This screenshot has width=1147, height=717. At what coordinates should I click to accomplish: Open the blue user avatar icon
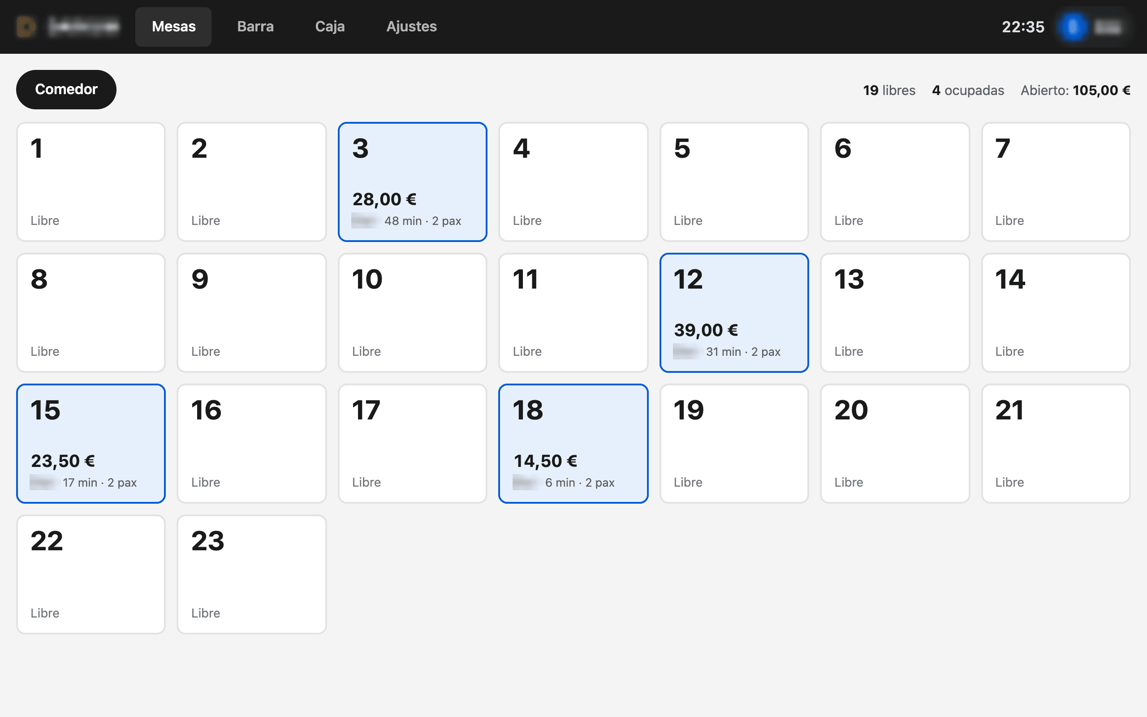point(1073,26)
